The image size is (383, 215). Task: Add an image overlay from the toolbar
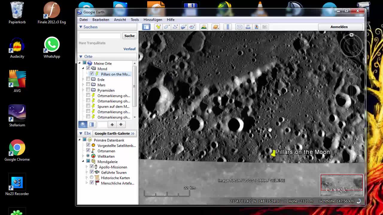[184, 27]
